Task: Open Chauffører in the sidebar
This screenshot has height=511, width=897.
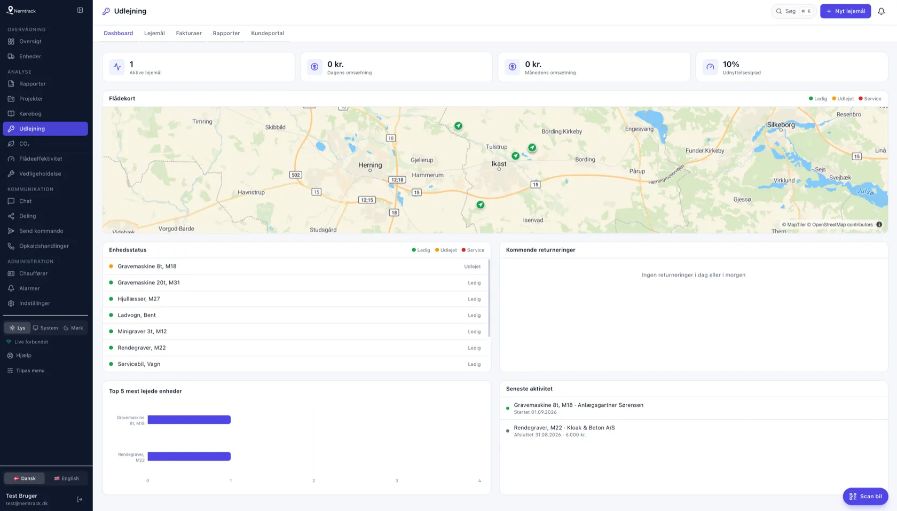Action: pyautogui.click(x=45, y=273)
